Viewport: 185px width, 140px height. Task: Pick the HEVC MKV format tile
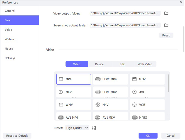(110, 92)
